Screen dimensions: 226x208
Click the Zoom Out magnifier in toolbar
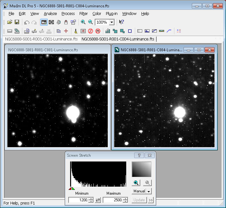(x=91, y=22)
